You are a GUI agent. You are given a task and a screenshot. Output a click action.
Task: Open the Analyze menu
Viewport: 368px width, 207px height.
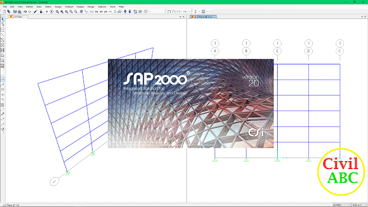coord(69,7)
